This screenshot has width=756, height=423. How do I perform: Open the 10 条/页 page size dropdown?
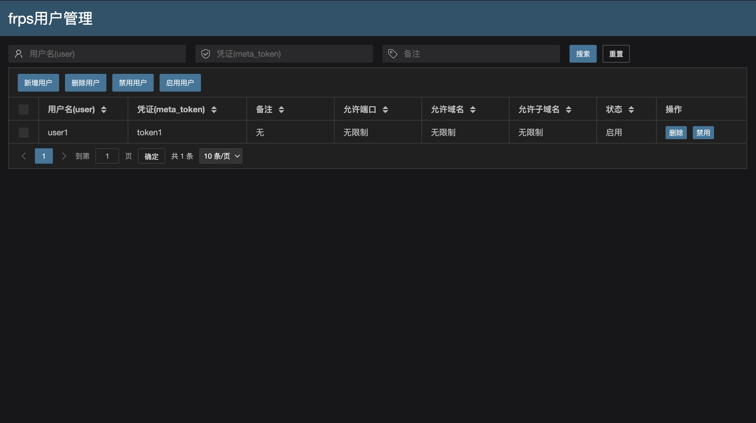tap(221, 156)
